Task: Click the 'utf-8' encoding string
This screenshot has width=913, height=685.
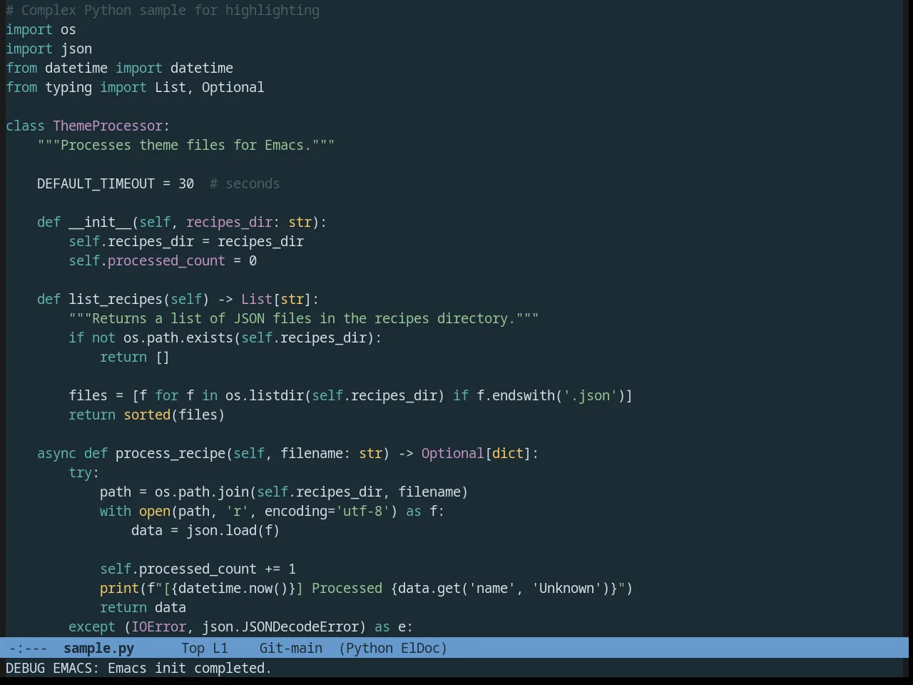Action: [x=362, y=511]
